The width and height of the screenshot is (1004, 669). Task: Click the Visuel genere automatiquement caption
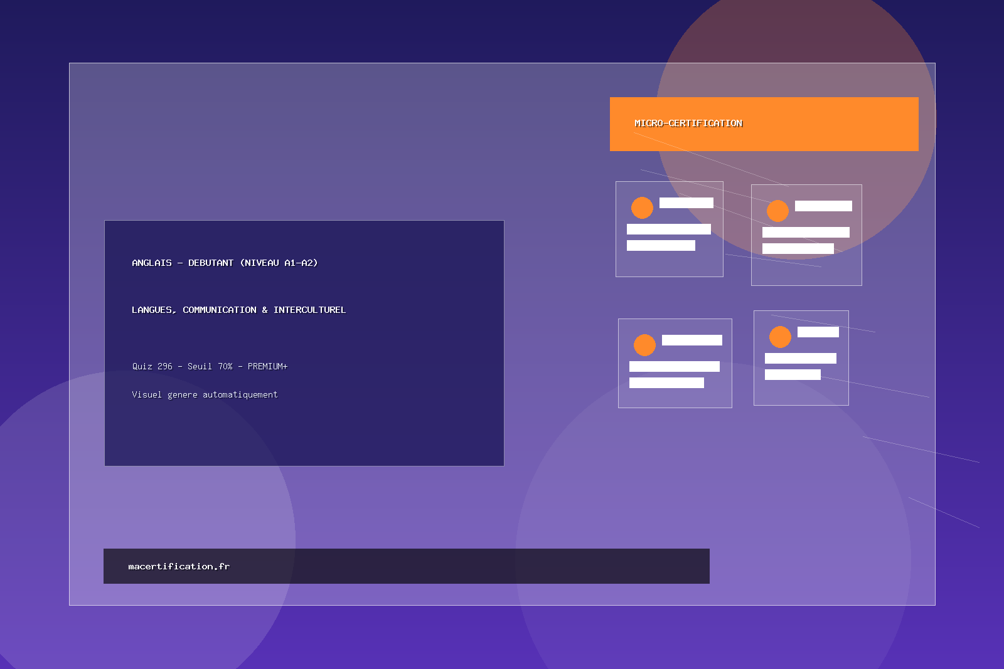(205, 394)
